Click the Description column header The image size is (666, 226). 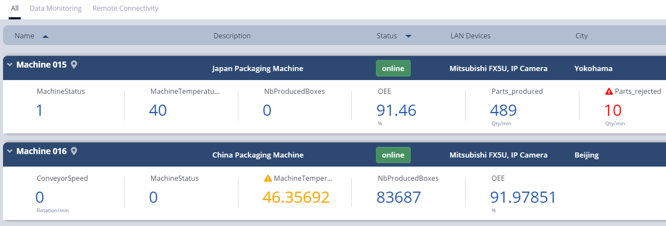coord(232,36)
